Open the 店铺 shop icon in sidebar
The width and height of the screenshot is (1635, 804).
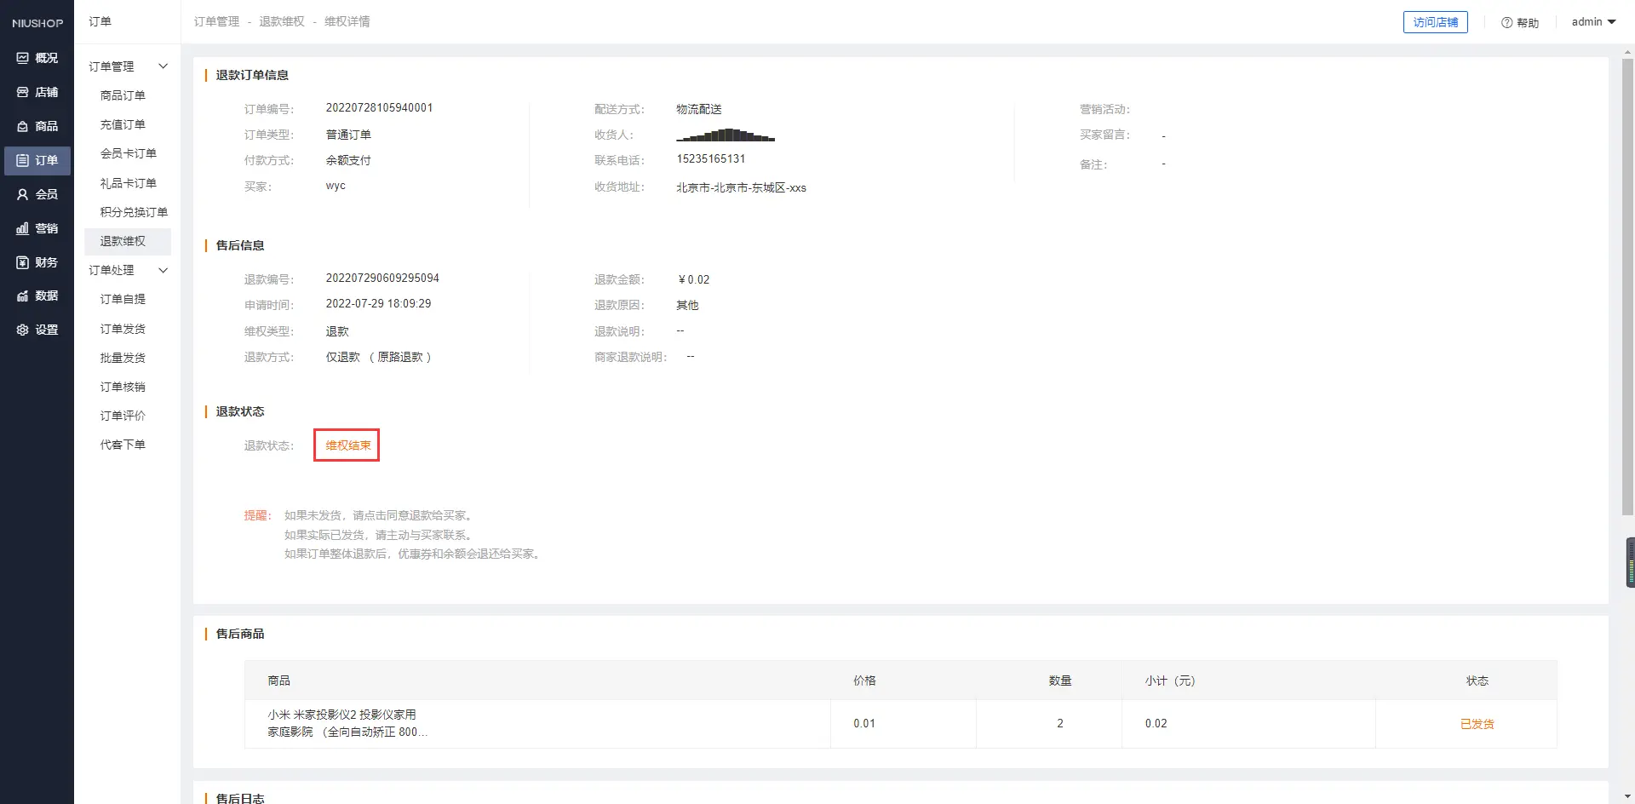23,92
